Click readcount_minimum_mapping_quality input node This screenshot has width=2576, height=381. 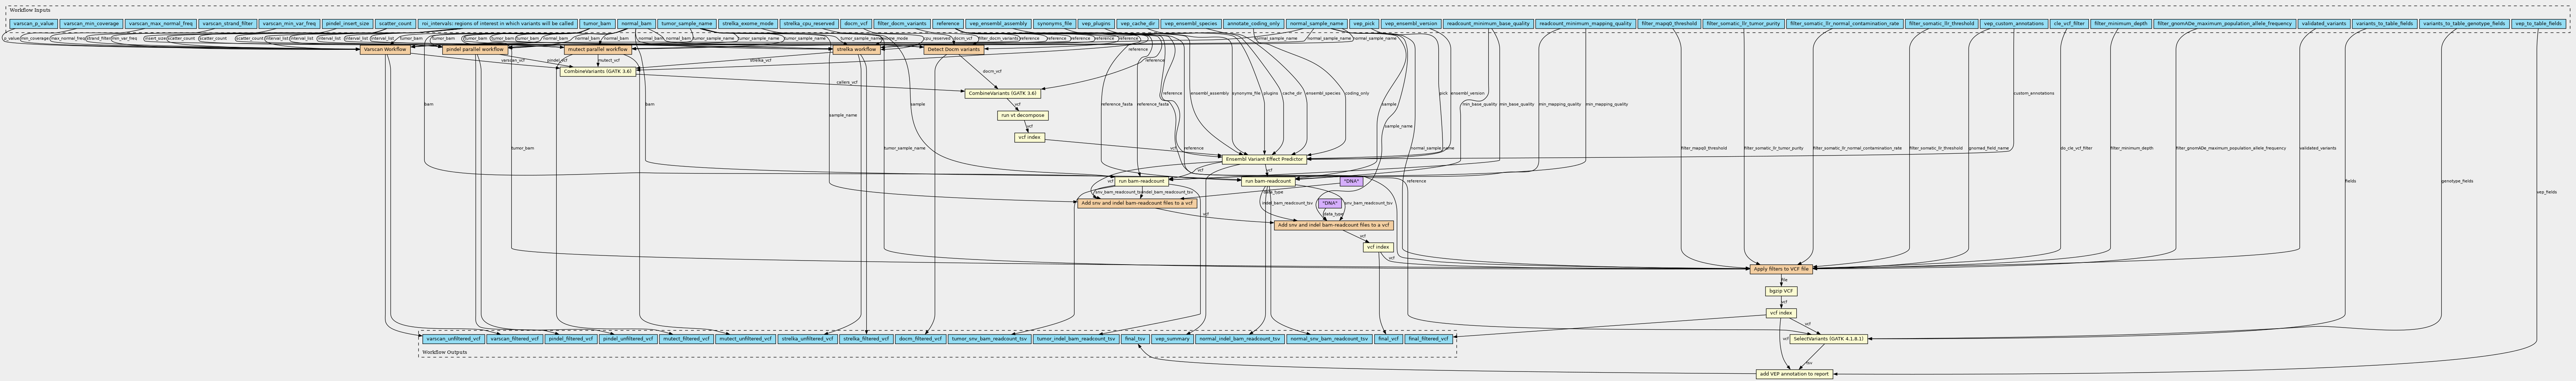[1585, 23]
